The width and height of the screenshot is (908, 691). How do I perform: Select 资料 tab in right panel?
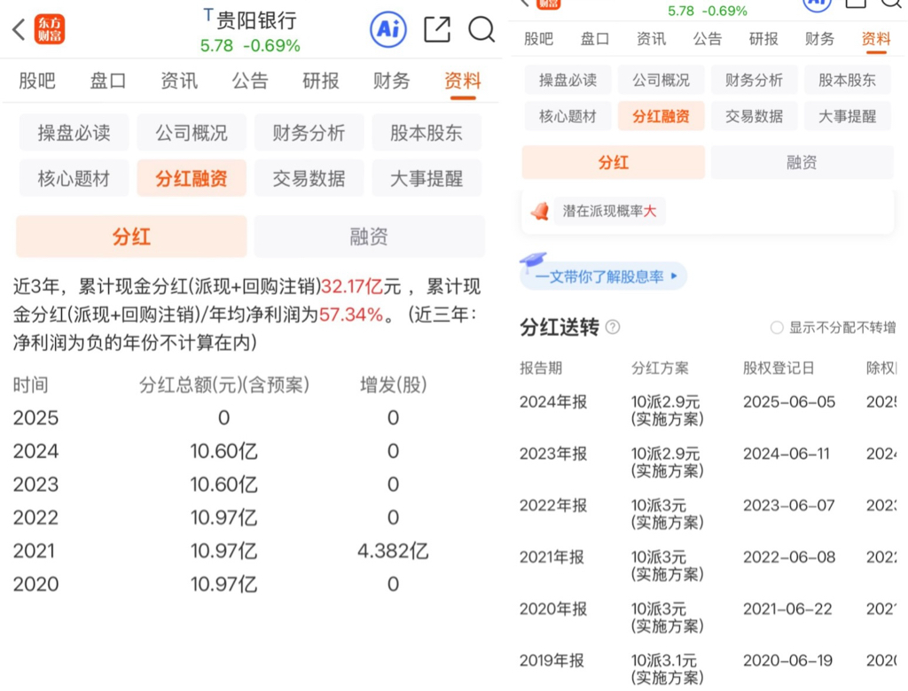pyautogui.click(x=875, y=39)
